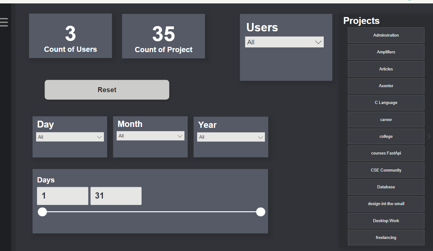
Task: Select the Adminstration project
Action: [386, 35]
